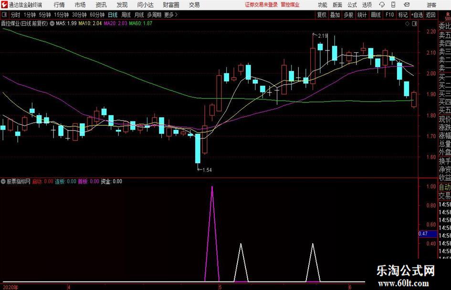Screen dimensions: 451x290
Task: Click the Tongdaxin red app logo
Action: tap(4, 5)
